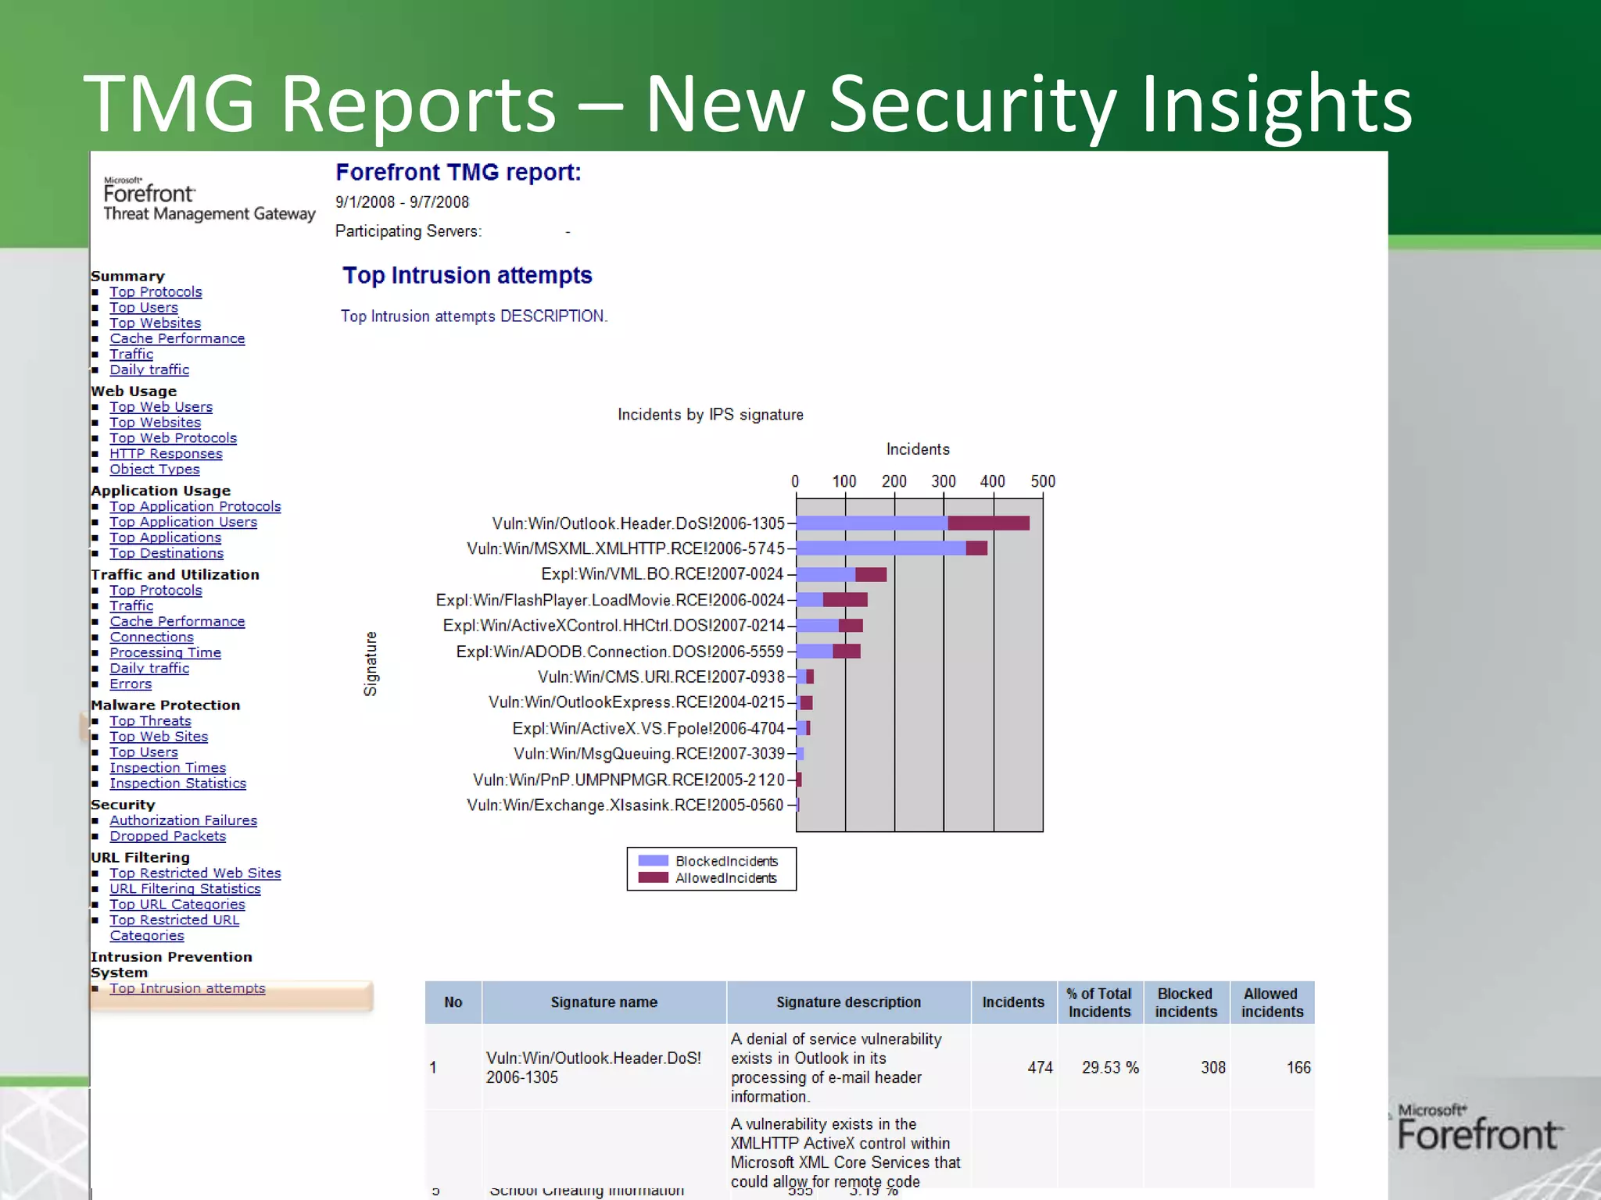The width and height of the screenshot is (1601, 1200).
Task: Click the FlashPlayer.LoadMovie.RCE!2006-0024 bar
Action: [x=832, y=599]
